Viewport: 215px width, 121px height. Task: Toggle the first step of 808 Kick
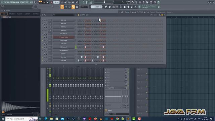tap(78, 20)
